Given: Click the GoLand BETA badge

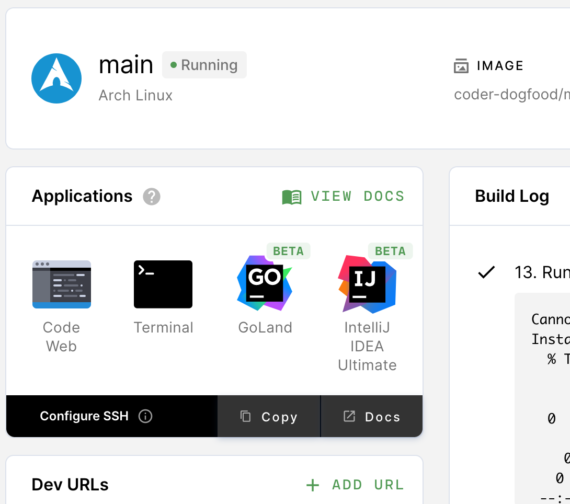Looking at the screenshot, I should click(x=288, y=251).
